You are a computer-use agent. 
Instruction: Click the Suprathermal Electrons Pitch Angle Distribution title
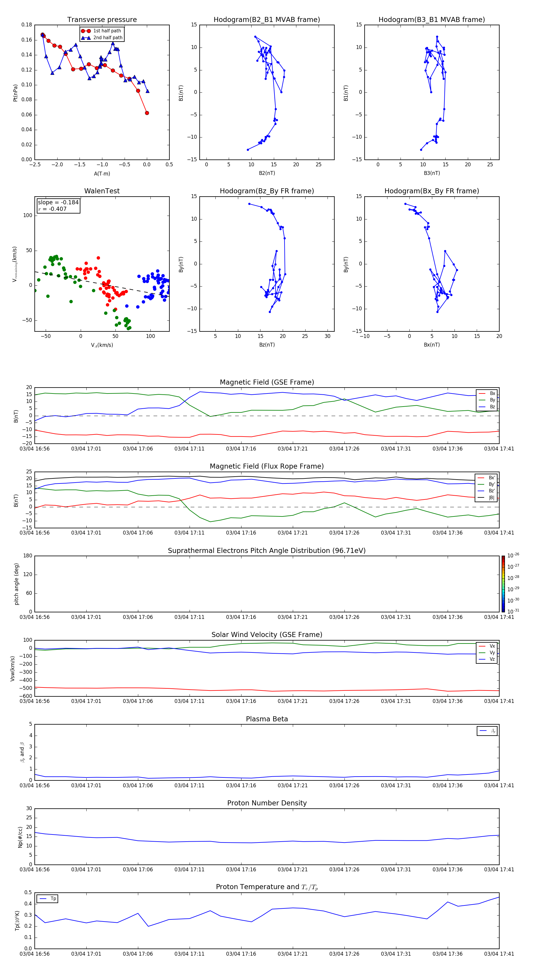coord(267,551)
